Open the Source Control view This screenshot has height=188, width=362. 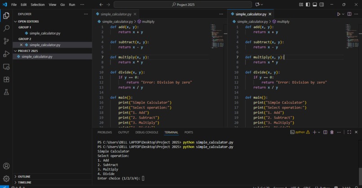pyautogui.click(x=6, y=41)
